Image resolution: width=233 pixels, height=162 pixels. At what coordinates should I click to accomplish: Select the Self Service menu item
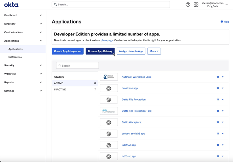(15, 57)
